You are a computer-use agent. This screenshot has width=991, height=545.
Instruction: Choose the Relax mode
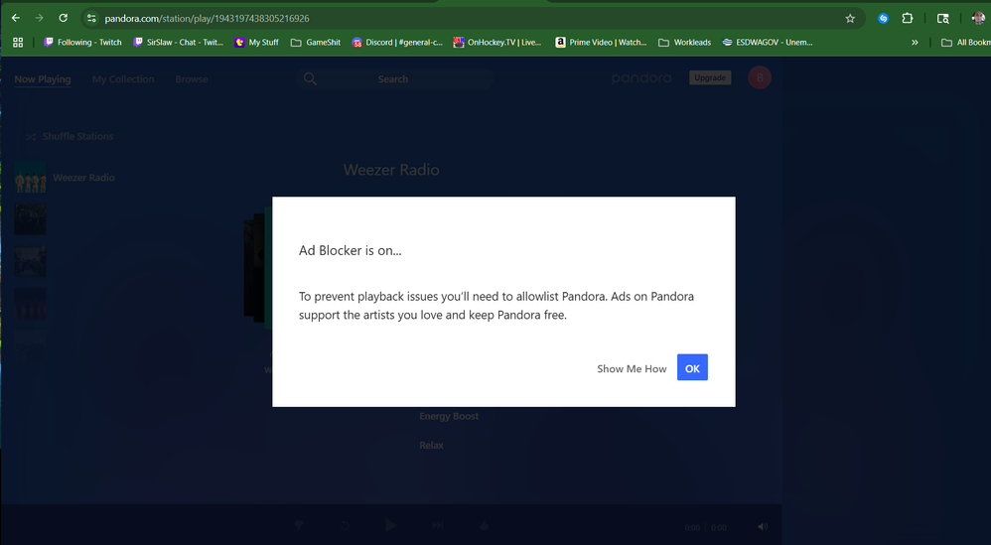coord(431,445)
